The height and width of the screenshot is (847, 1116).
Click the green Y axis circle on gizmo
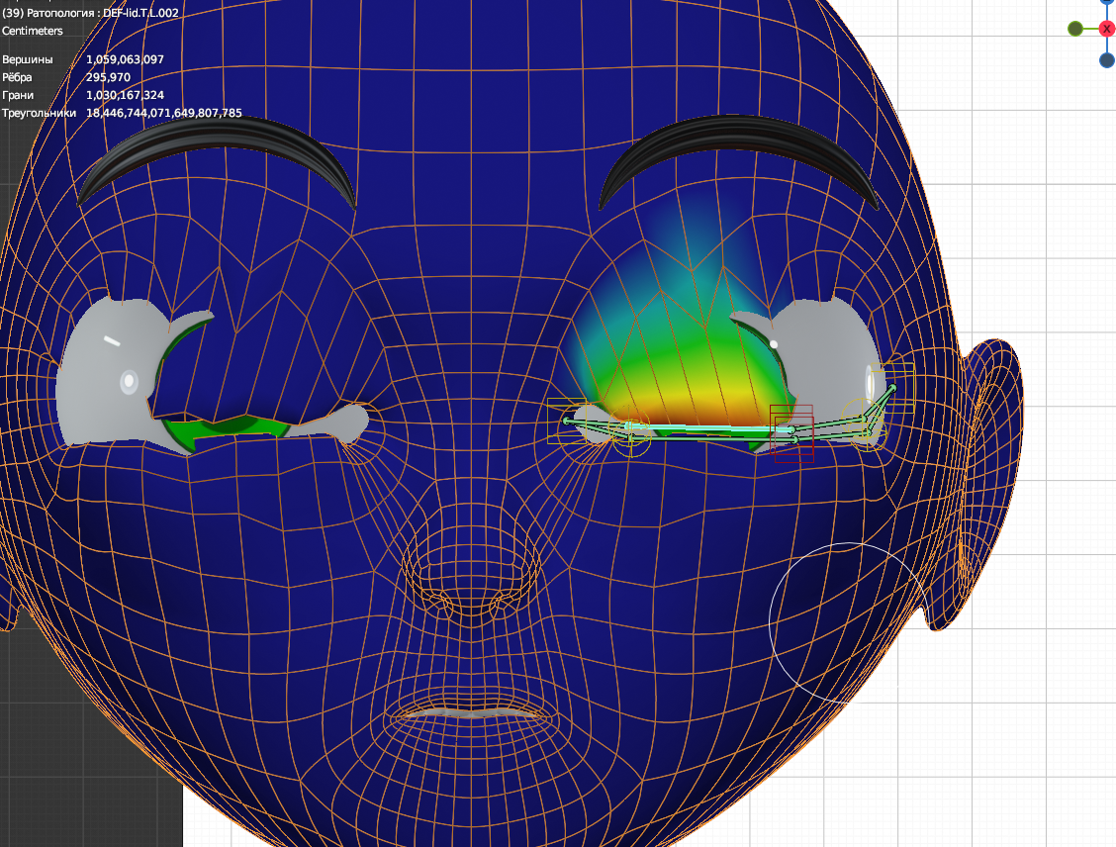pos(1075,29)
